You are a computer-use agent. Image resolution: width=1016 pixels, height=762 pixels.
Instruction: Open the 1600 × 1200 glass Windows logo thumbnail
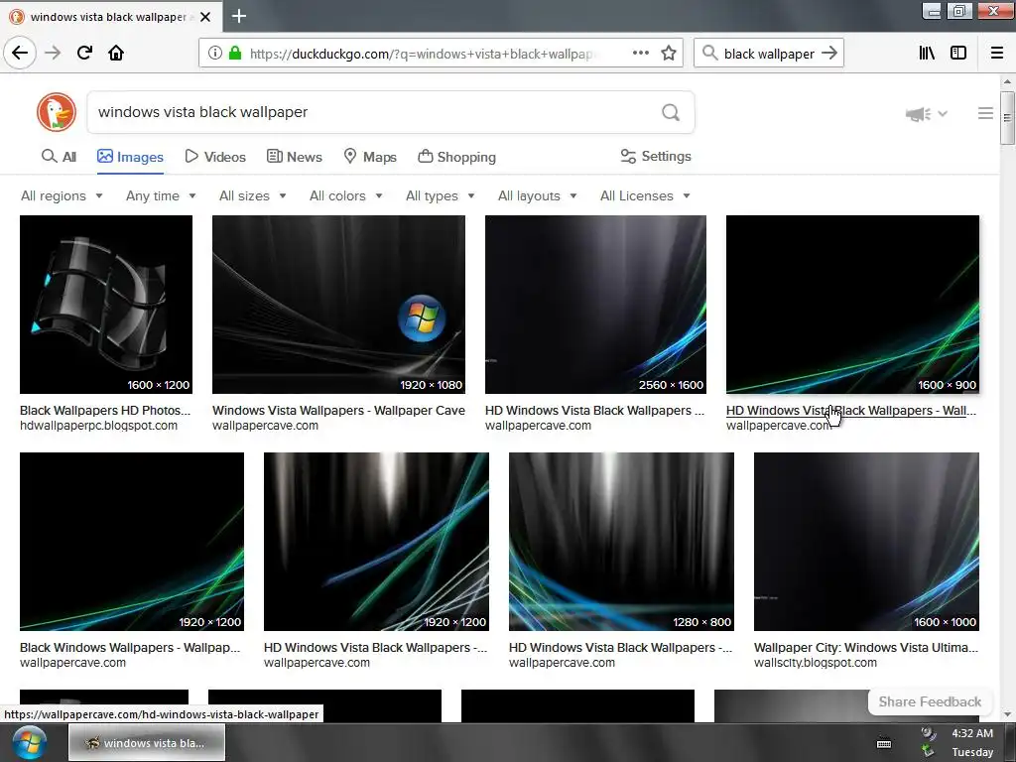coord(106,305)
